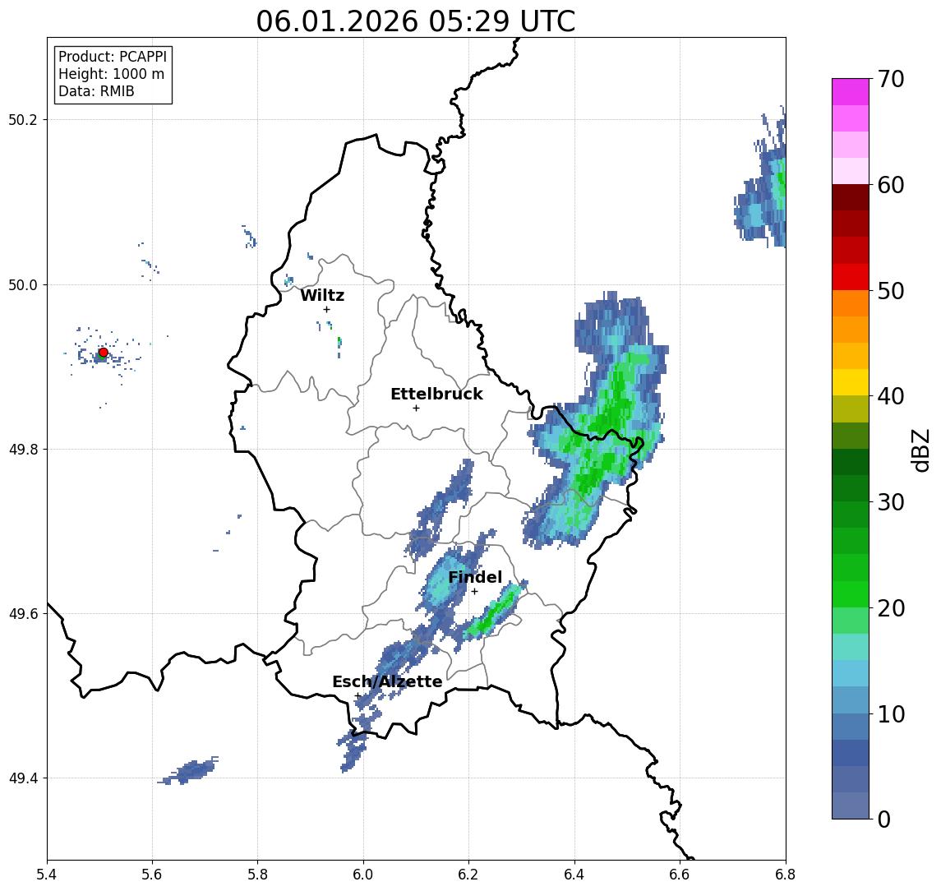Viewport: 941px width, 891px height.
Task: Click the longitude tick label 6.2
Action: [x=468, y=875]
